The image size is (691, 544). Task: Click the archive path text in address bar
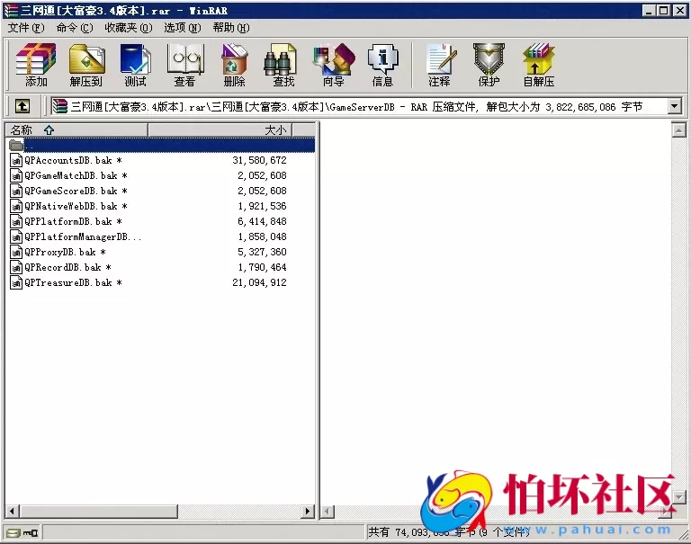356,107
